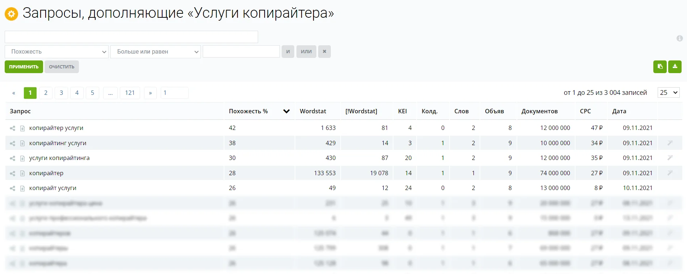Sort by the «[!Wordstat]» column header
This screenshot has height=274, width=687.
pyautogui.click(x=361, y=111)
